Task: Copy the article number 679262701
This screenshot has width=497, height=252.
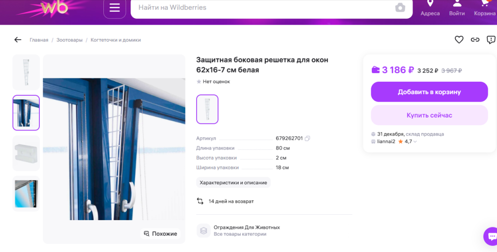Action: coord(307,138)
